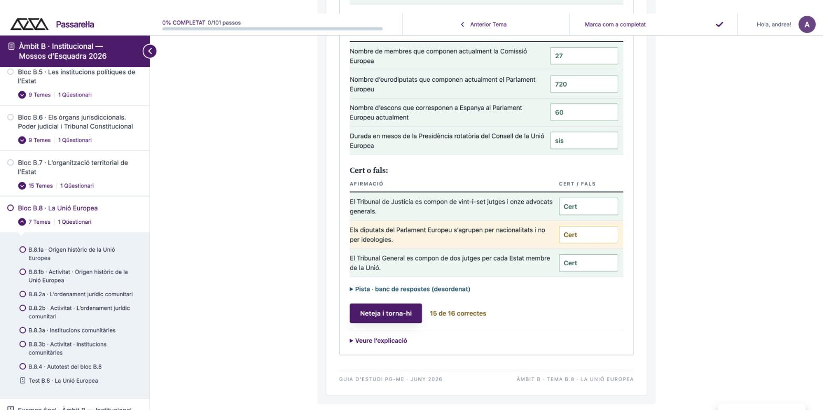Screen dimensions: 823x410
Task: Expand Veure l'explicació section
Action: [x=378, y=341]
